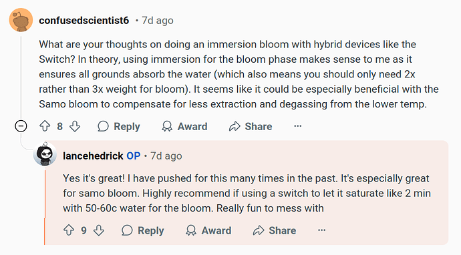The height and width of the screenshot is (255, 461).
Task: Click the OP badge next to lancehedrick
Action: coord(134,156)
